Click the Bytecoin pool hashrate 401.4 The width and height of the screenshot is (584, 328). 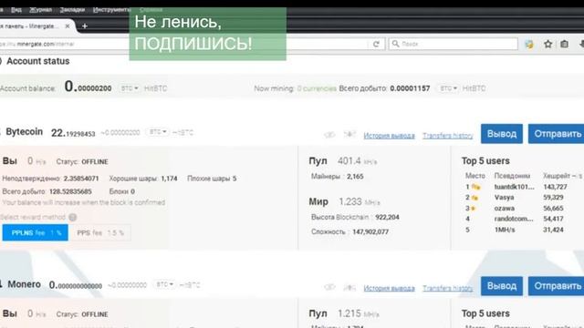pos(349,161)
